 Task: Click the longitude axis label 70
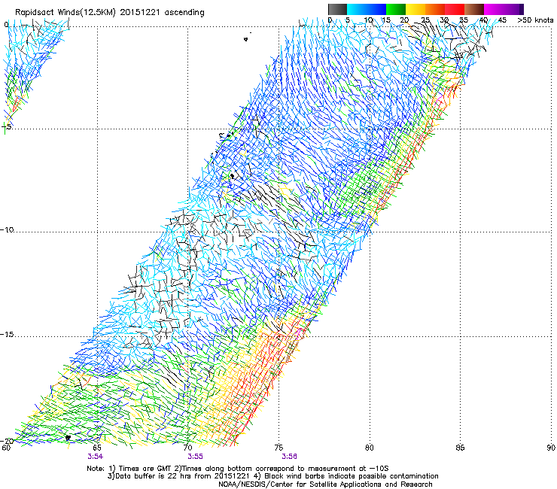point(188,448)
